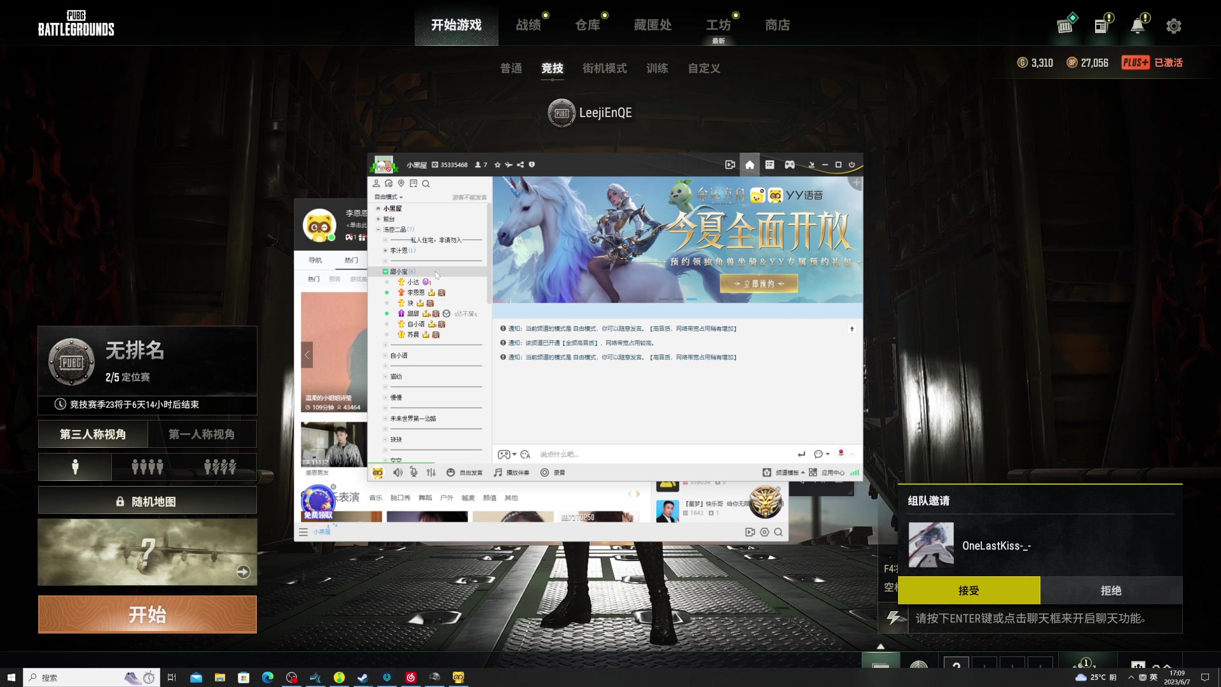
Task: Open the PUBG settings gear icon
Action: coord(1173,26)
